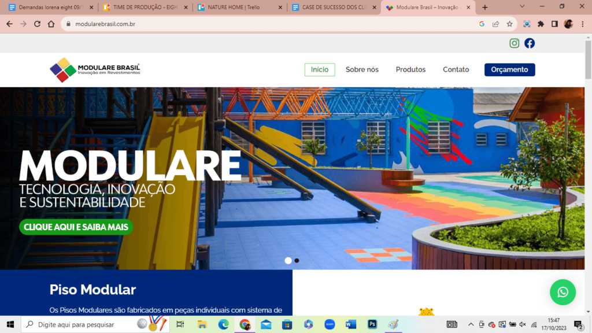Open Zoom from the taskbar
592x333 pixels.
(330, 324)
